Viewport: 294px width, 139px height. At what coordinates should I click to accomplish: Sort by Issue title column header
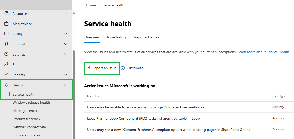(x=94, y=96)
